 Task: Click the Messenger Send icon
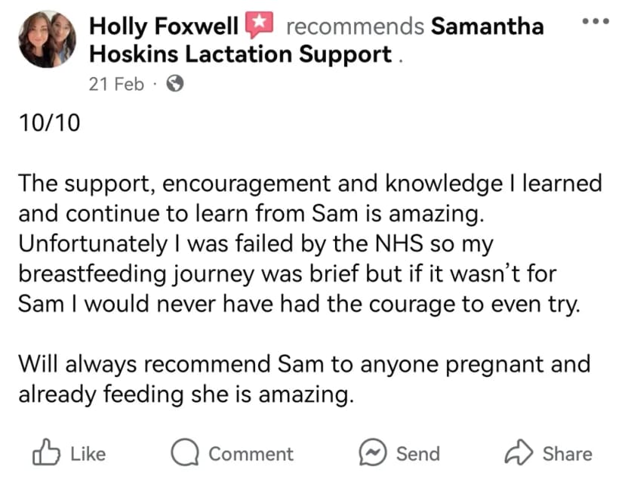click(373, 453)
